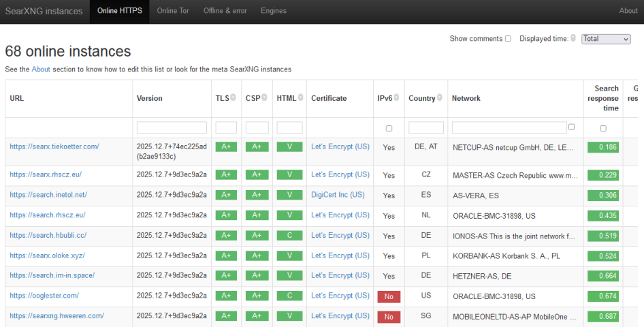Click the green A+ TLS badge for ooglester.com
Image resolution: width=644 pixels, height=327 pixels.
pos(226,296)
